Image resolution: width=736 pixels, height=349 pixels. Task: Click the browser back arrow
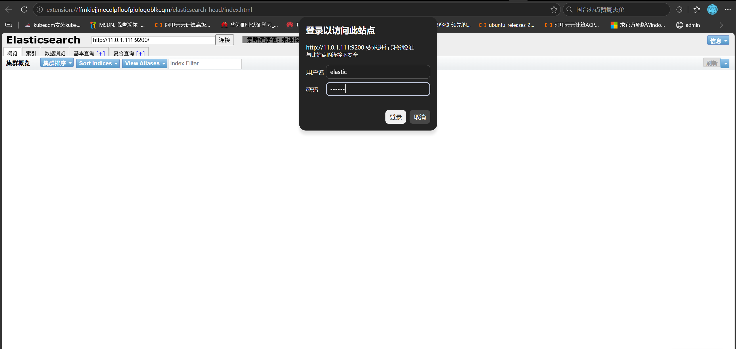[9, 10]
